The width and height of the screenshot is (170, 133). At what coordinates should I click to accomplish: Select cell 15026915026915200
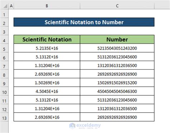pos(117,83)
